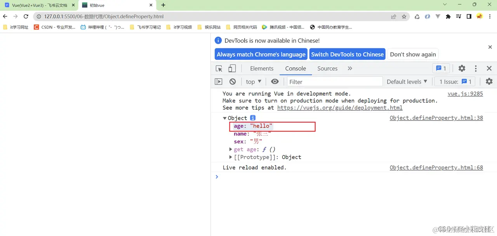Collapse the Object tree node
The width and height of the screenshot is (497, 236).
pyautogui.click(x=225, y=118)
